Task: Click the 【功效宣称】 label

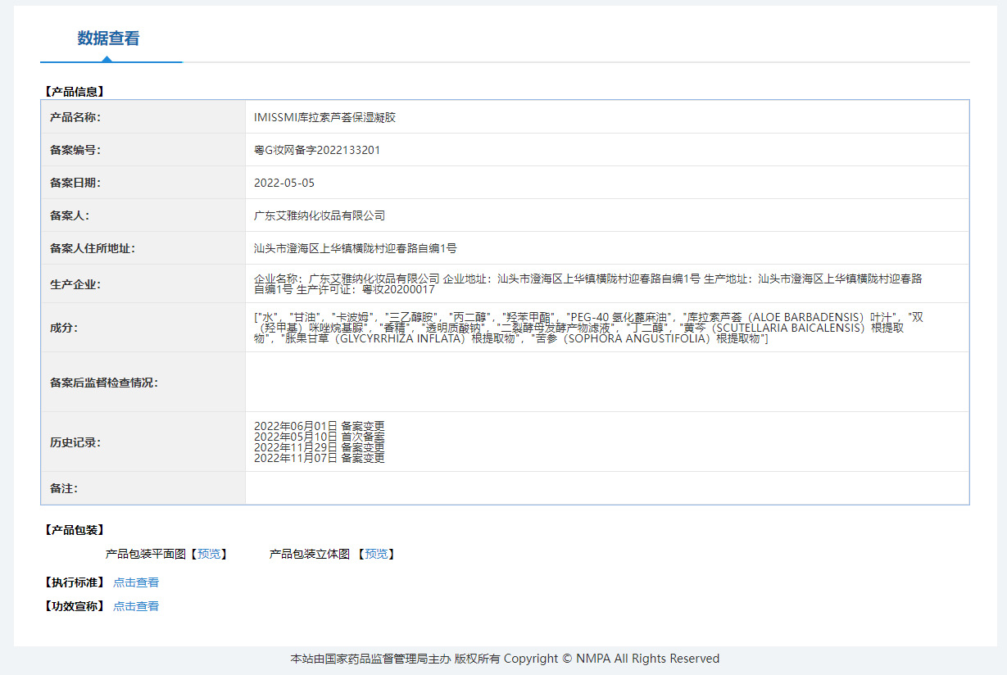Action: click(x=74, y=606)
